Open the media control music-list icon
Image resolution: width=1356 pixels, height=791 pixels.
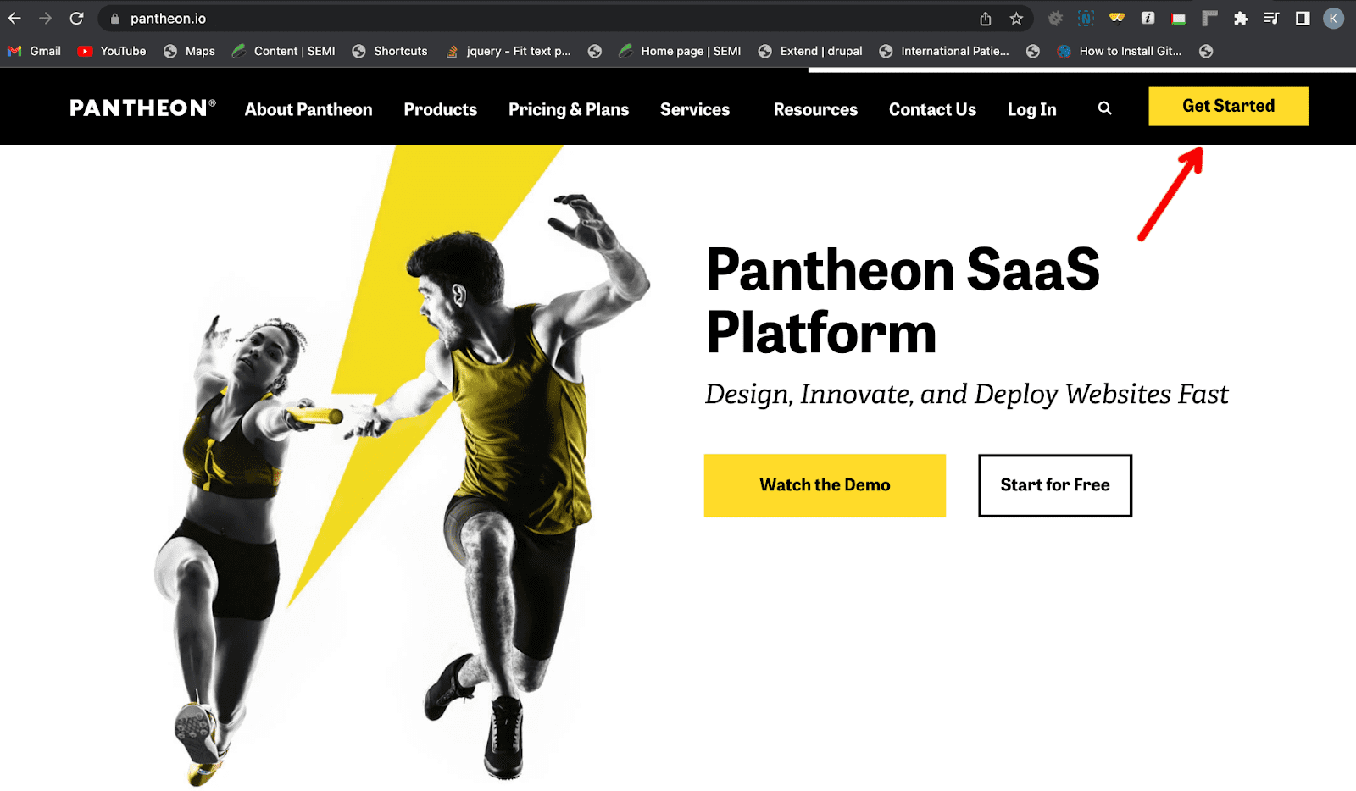coord(1271,18)
